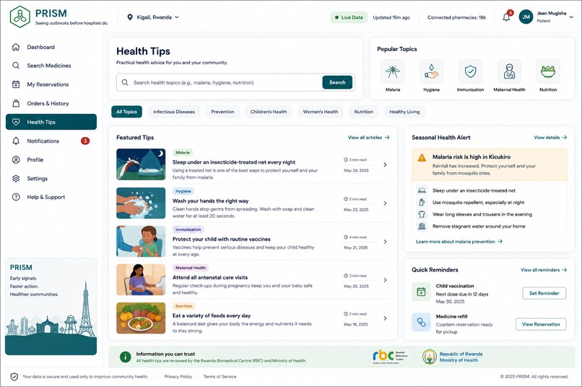Click the Orders & History bag icon
582x387 pixels.
click(16, 103)
